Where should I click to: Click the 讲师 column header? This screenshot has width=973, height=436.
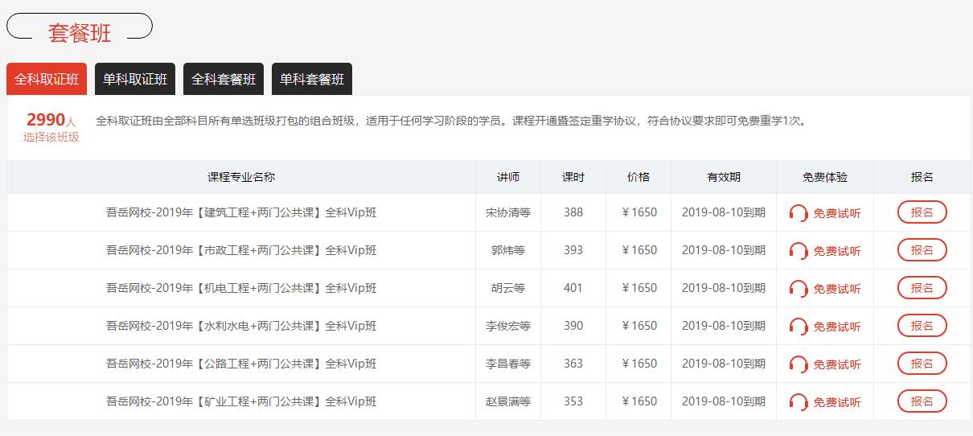coord(508,177)
